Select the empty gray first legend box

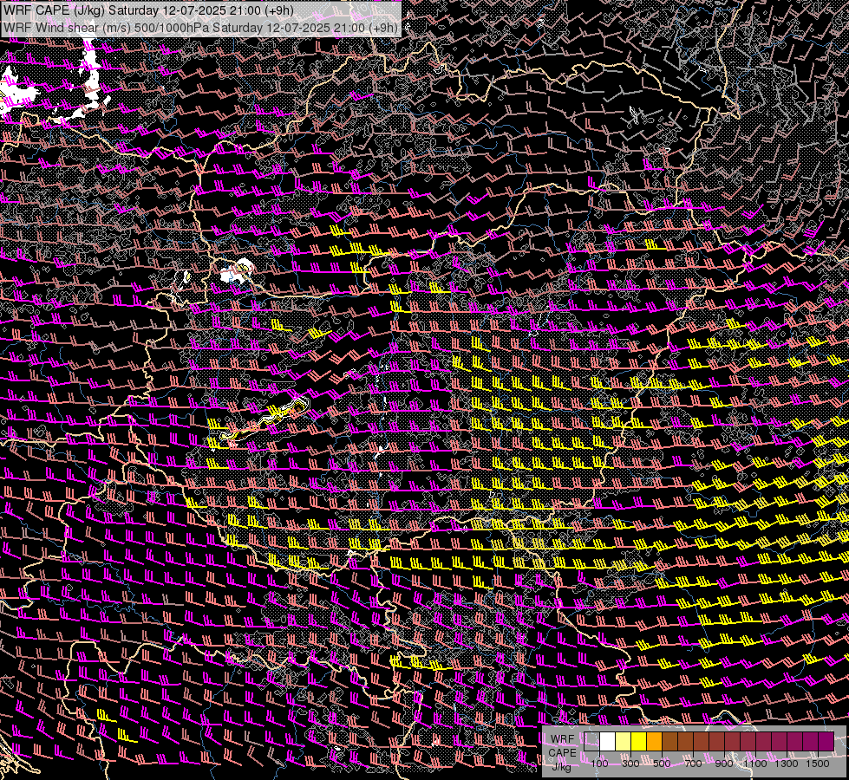[x=591, y=741]
